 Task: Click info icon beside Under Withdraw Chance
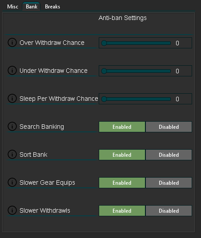click(12, 70)
